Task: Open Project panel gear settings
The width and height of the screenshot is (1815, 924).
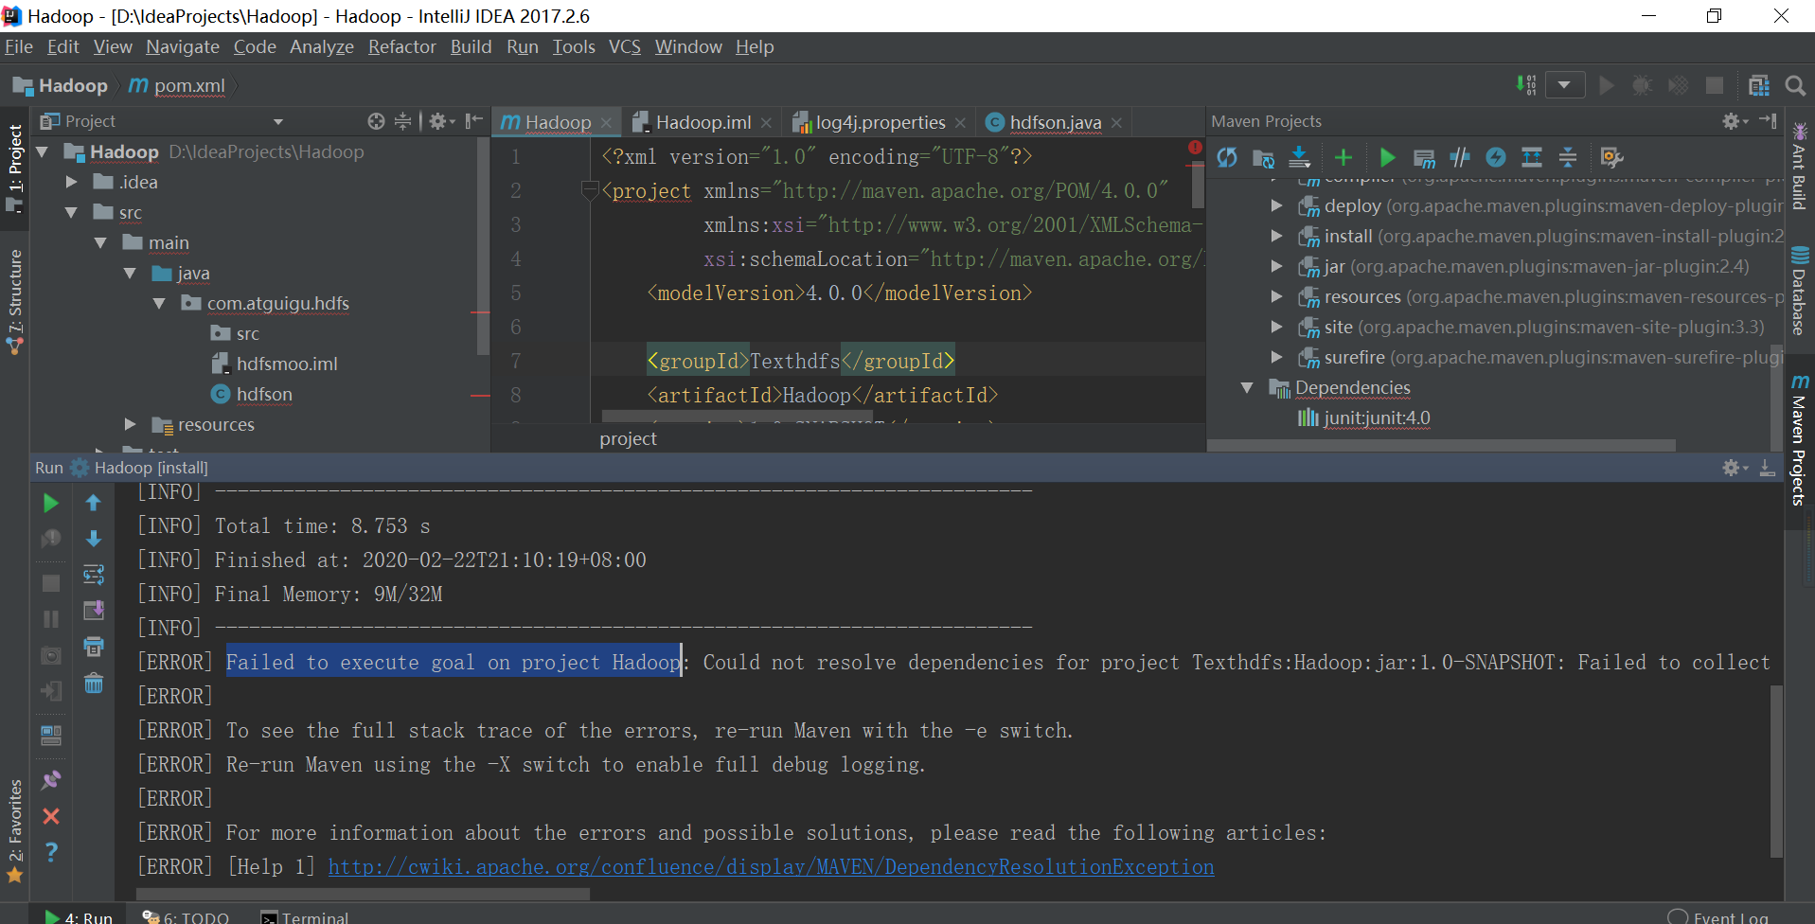Action: (x=441, y=121)
